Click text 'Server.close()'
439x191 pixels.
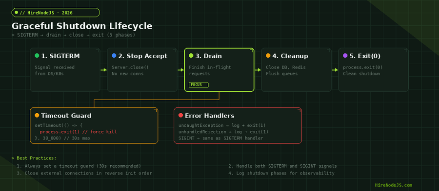click(x=130, y=67)
